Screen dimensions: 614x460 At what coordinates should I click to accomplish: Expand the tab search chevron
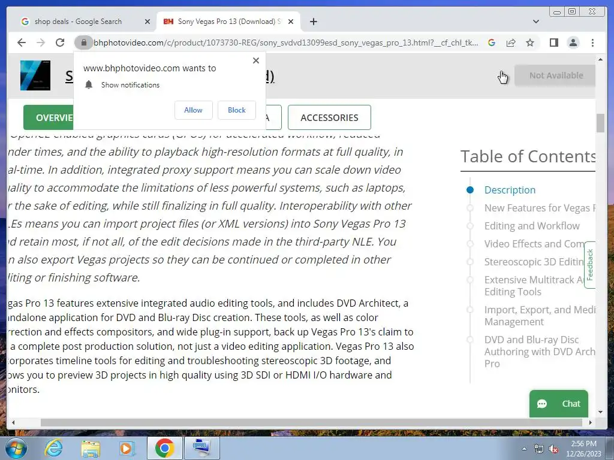536,22
